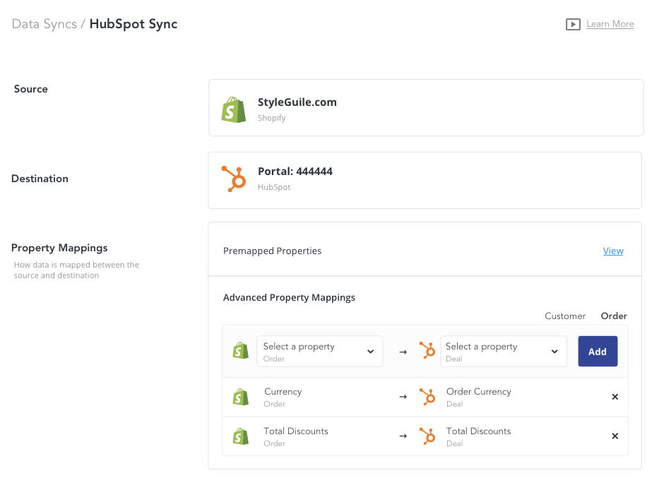Click the Premapped Properties label
The width and height of the screenshot is (659, 485).
273,251
